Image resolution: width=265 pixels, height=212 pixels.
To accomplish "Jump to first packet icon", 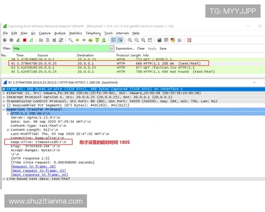I will [97, 40].
